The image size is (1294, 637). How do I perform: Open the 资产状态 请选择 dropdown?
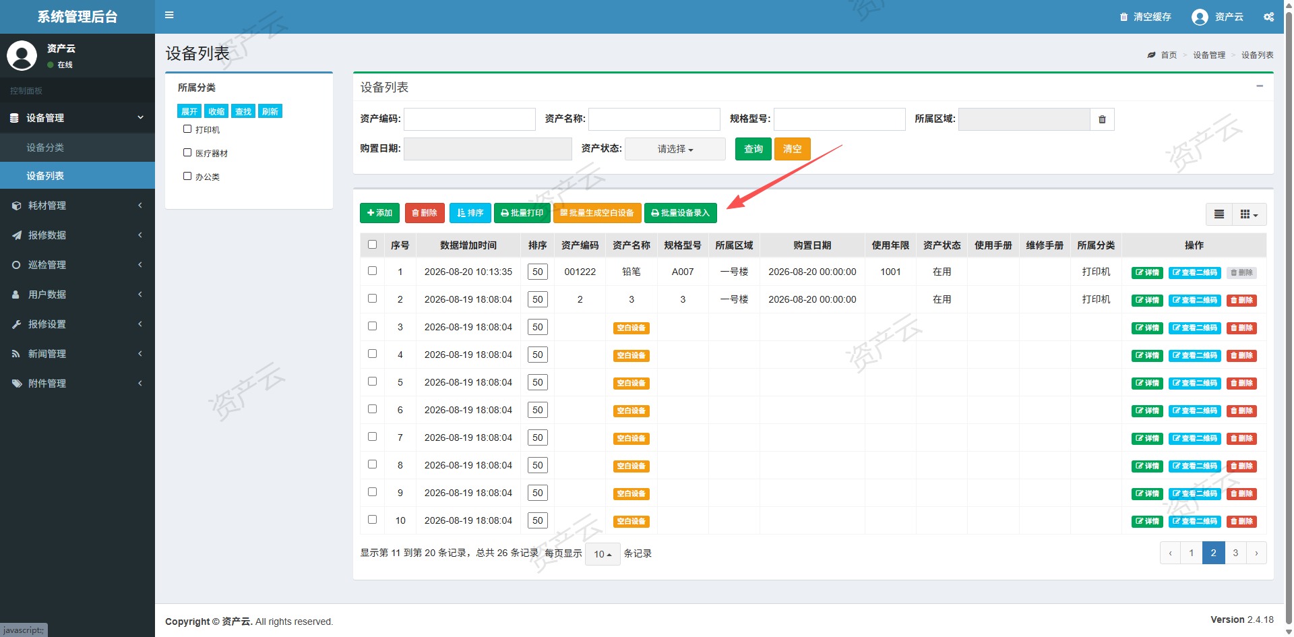pyautogui.click(x=675, y=149)
